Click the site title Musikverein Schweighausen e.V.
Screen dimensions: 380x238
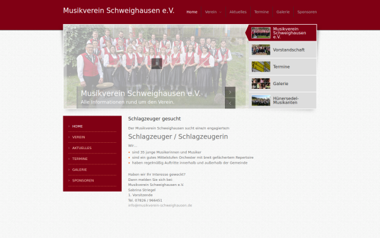click(x=118, y=11)
